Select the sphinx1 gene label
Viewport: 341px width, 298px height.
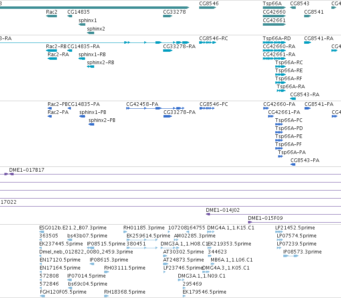click(88, 20)
